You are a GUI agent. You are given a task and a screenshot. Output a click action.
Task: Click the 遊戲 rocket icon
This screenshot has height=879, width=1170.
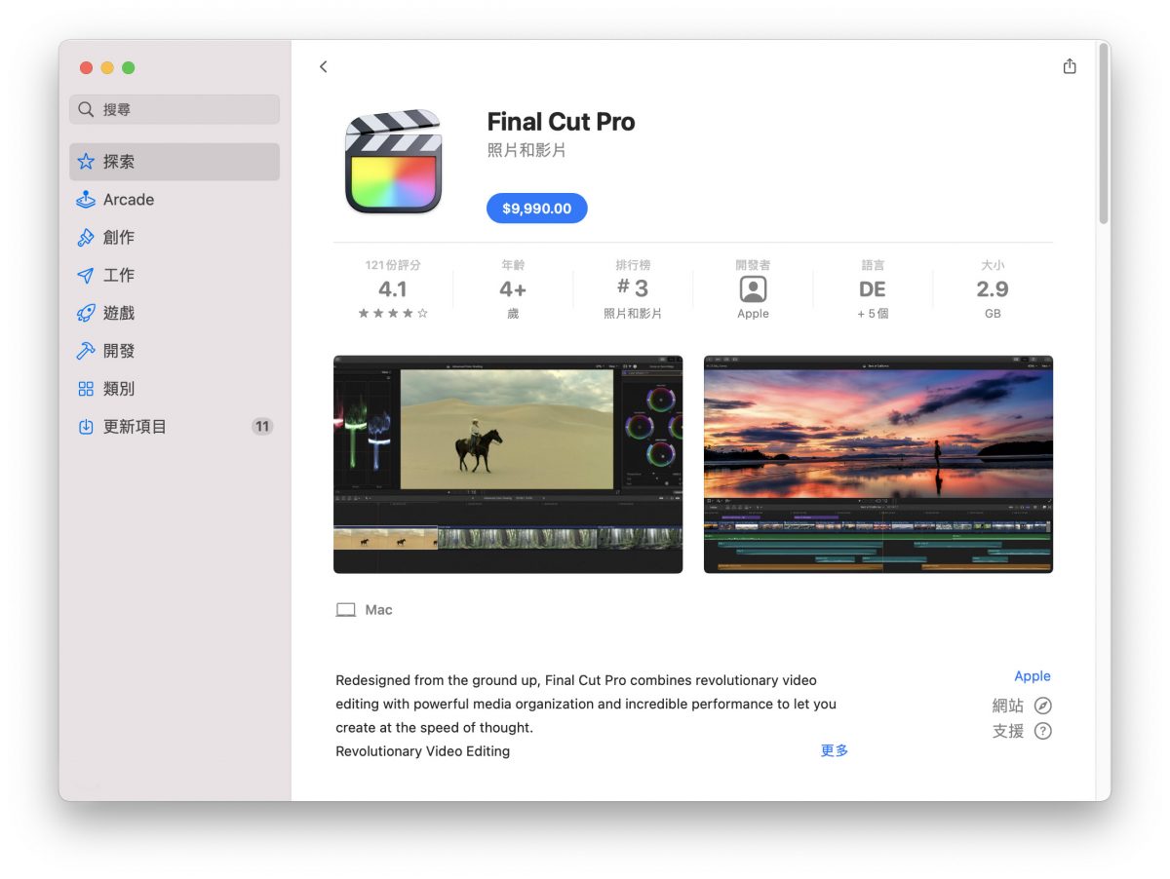(86, 313)
